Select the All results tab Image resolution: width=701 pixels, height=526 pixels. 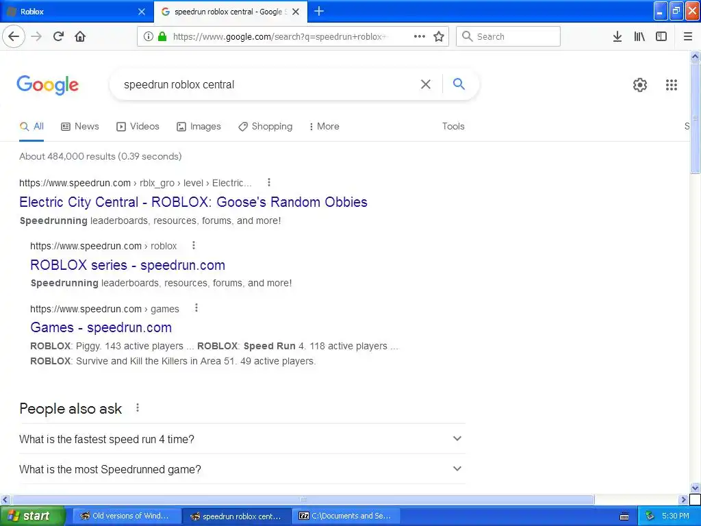pyautogui.click(x=31, y=127)
